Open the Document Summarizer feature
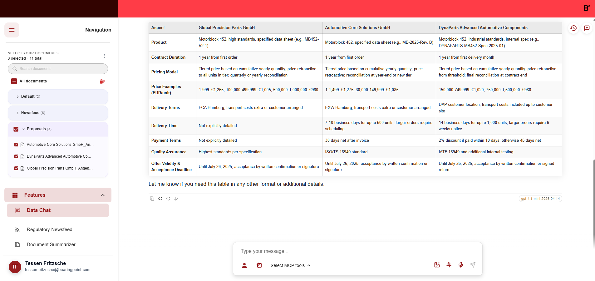The height and width of the screenshot is (281, 595). click(51, 244)
